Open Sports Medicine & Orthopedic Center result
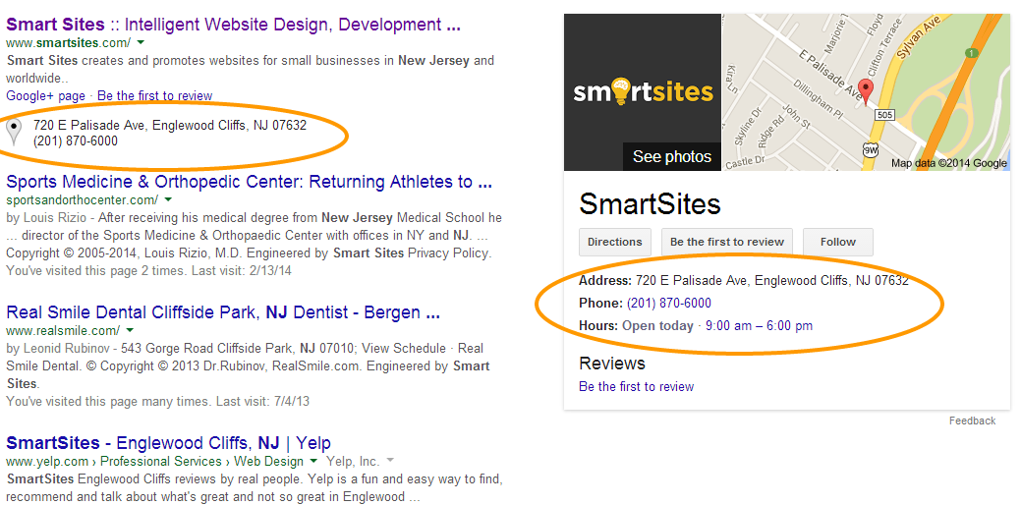This screenshot has width=1021, height=505. click(249, 182)
